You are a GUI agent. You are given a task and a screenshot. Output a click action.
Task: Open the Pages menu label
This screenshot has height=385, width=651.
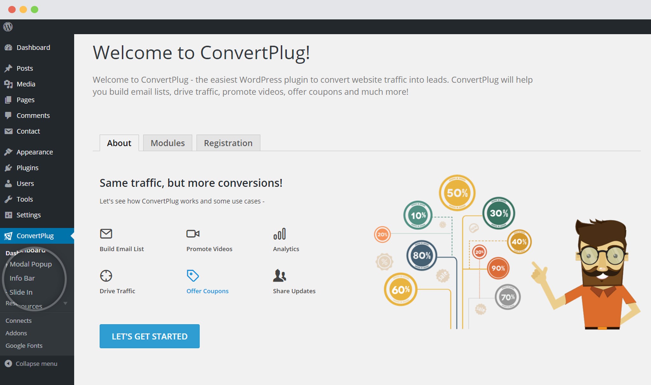click(x=25, y=100)
